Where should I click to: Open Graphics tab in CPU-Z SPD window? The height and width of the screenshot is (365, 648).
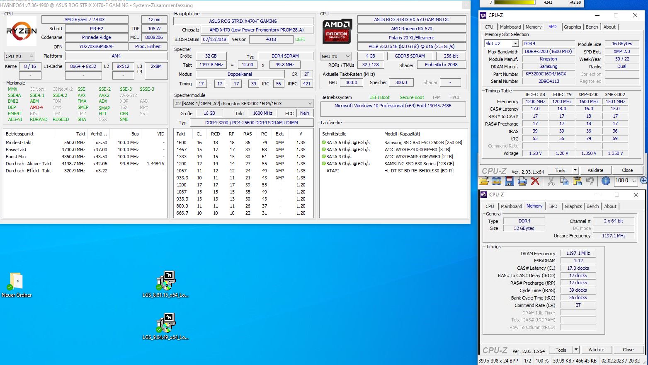tap(572, 27)
